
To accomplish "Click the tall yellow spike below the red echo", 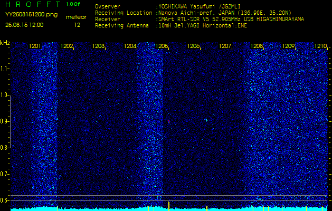I will tap(169, 206).
